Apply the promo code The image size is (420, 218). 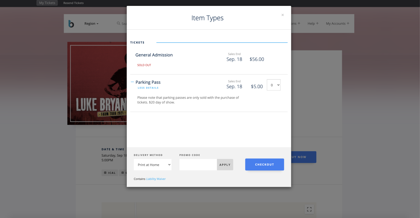(x=225, y=165)
